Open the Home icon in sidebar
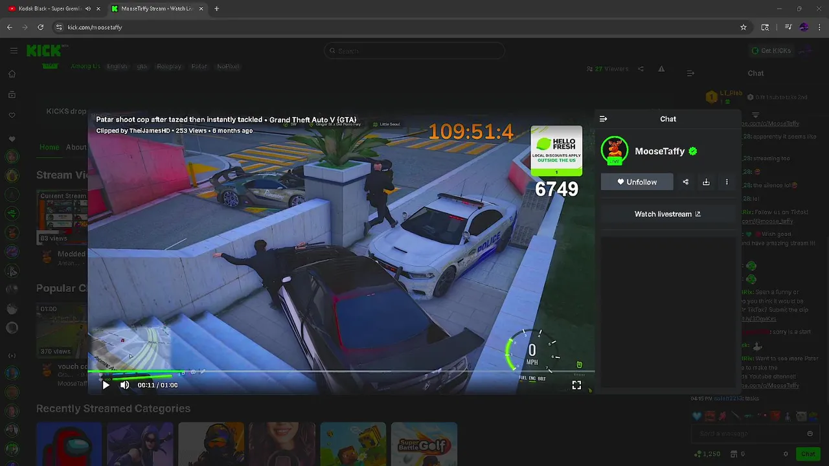This screenshot has width=829, height=466. [x=12, y=74]
